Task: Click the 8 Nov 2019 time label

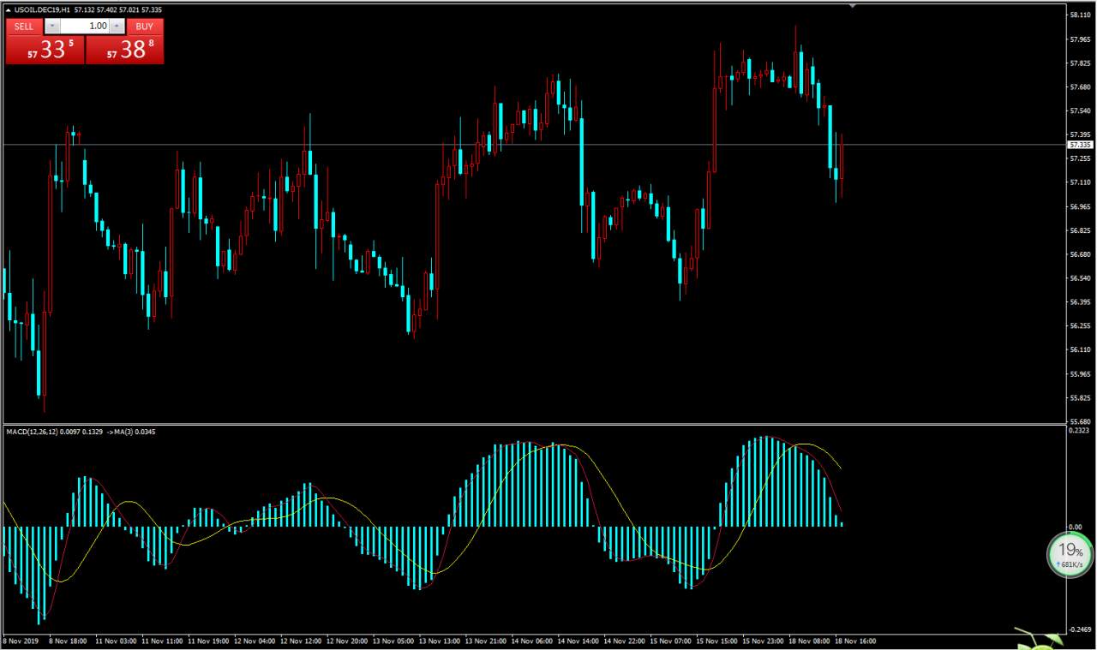Action: (21, 641)
